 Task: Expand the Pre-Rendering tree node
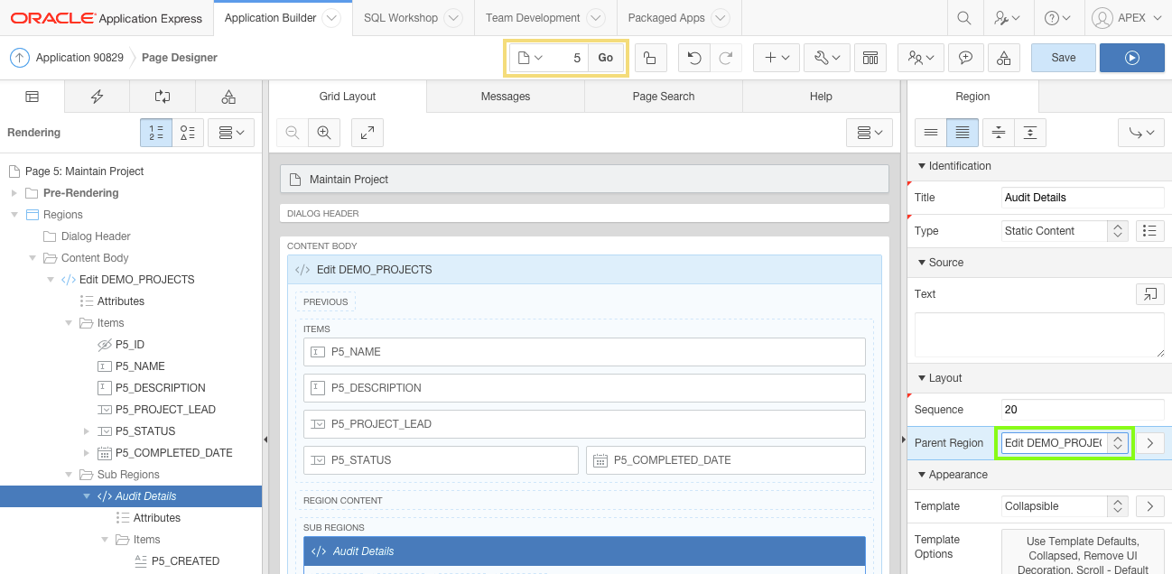tap(14, 193)
